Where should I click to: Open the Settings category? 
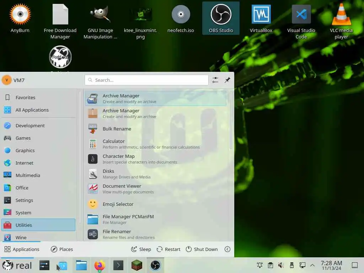38,200
